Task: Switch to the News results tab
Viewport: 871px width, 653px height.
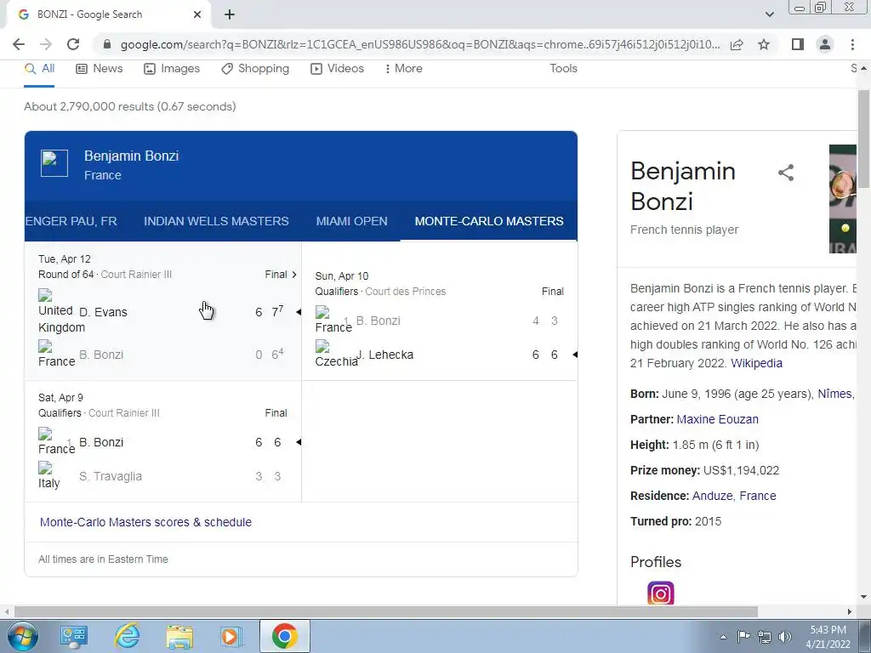Action: tap(99, 69)
